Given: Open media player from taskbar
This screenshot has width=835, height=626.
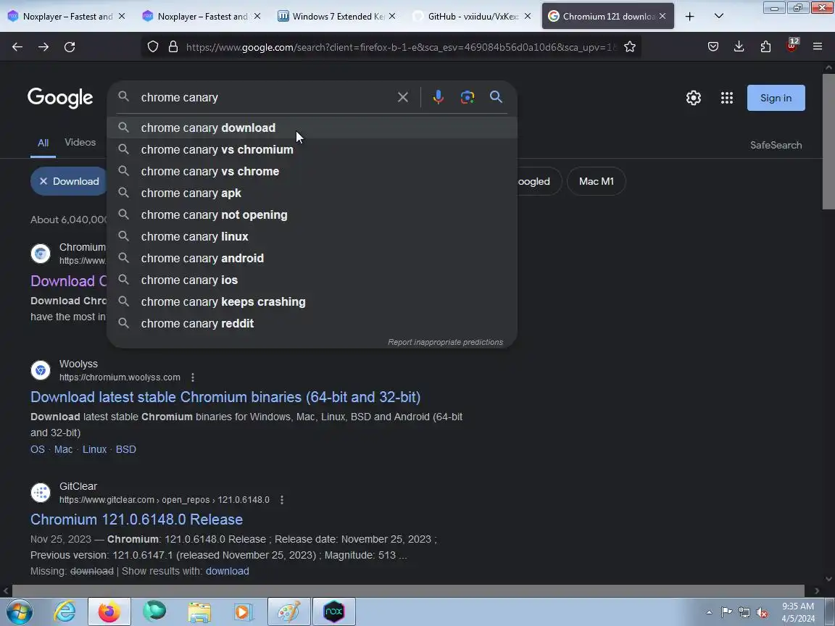Looking at the screenshot, I should (244, 612).
